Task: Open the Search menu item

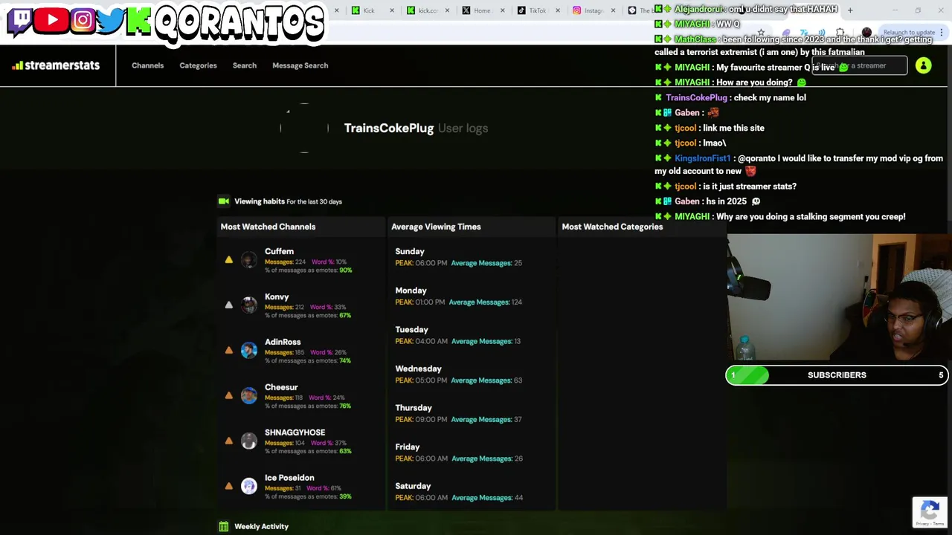Action: (x=244, y=65)
